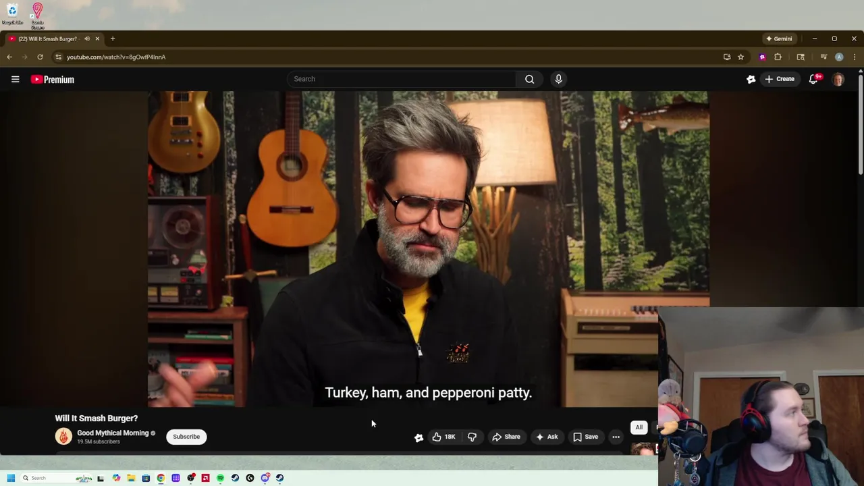The image size is (864, 486).
Task: Close the Will It Smash Burger tab
Action: pos(97,38)
